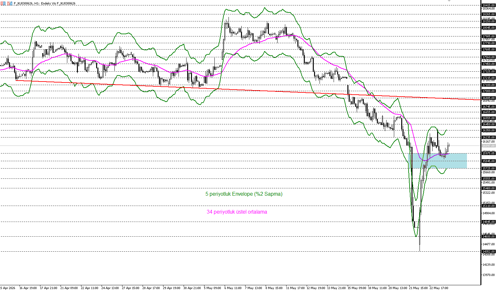Click the 14984.00 value on the price axis
Viewport: 499px width, 291px height.
(x=489, y=213)
